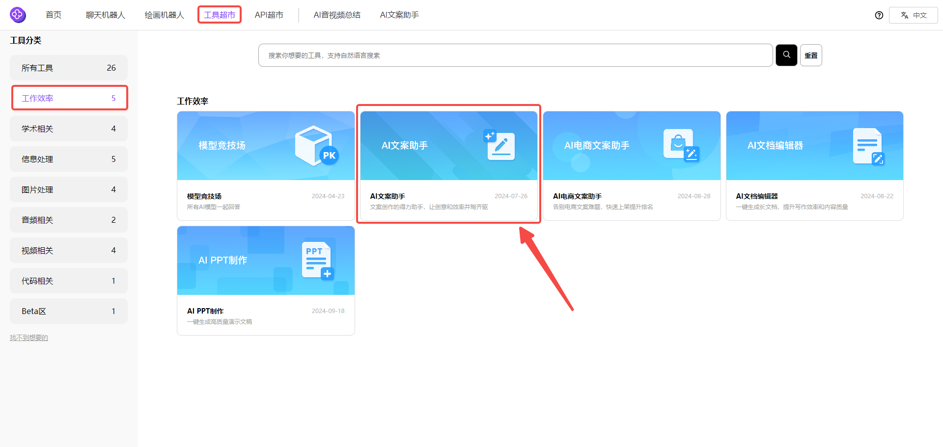Open the AI PPT制作 card banner
The width and height of the screenshot is (943, 447).
pos(266,261)
